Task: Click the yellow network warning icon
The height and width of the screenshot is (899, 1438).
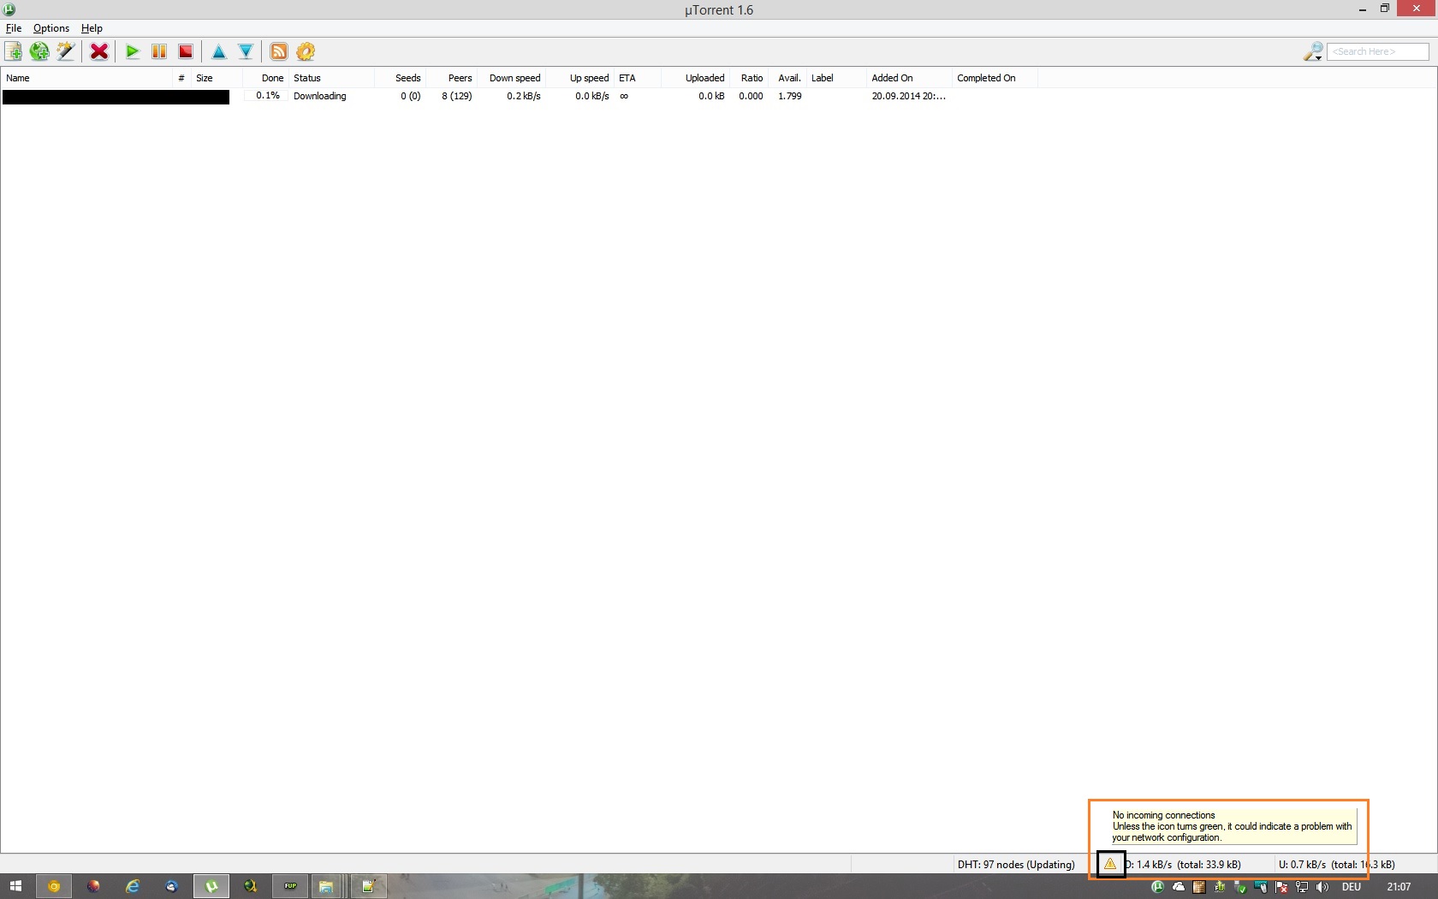Action: point(1110,863)
